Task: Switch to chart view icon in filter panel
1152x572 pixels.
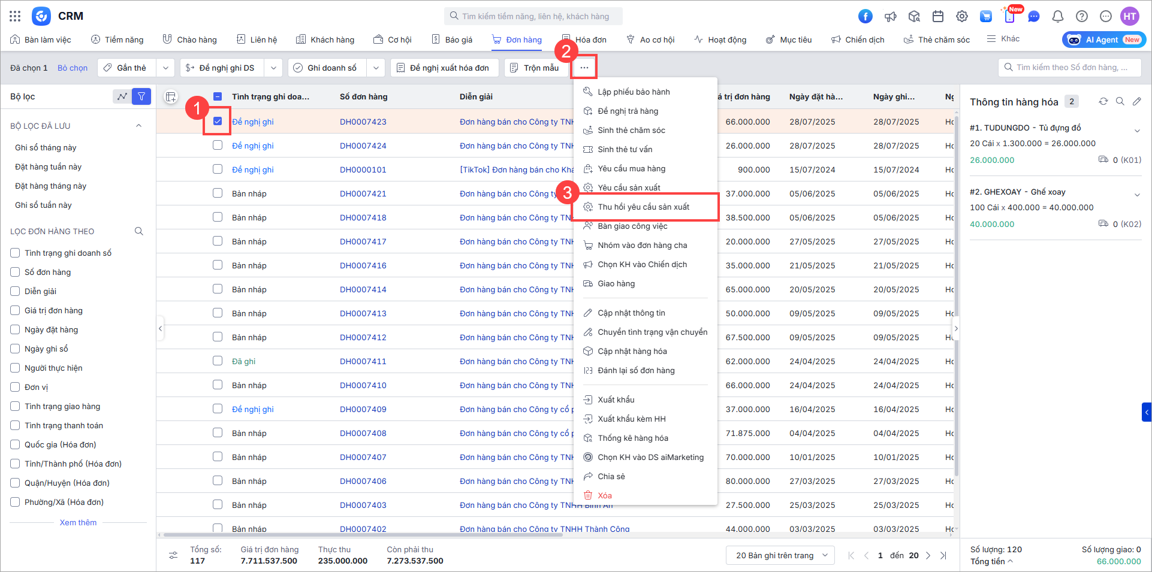Action: point(122,96)
